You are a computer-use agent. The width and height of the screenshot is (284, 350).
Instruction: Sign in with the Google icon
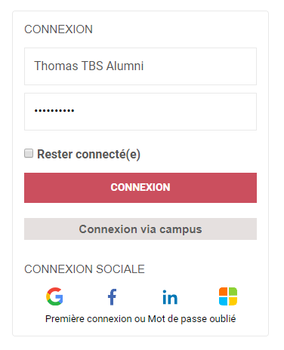(x=54, y=296)
